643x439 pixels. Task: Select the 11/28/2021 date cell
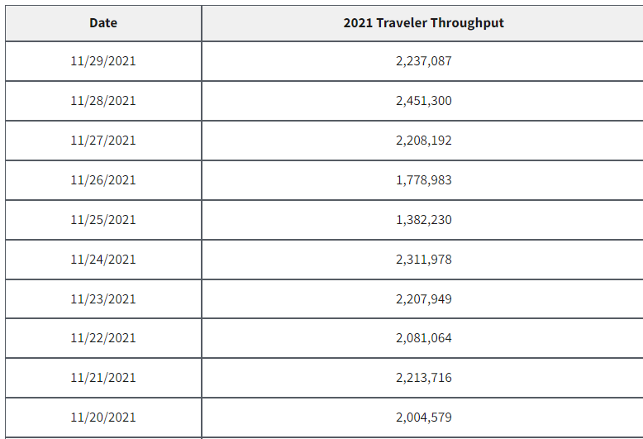coord(103,101)
